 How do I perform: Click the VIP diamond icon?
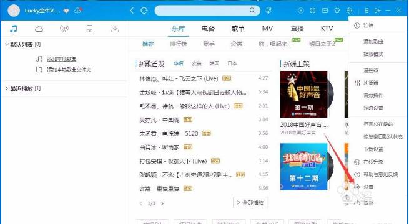pyautogui.click(x=67, y=11)
